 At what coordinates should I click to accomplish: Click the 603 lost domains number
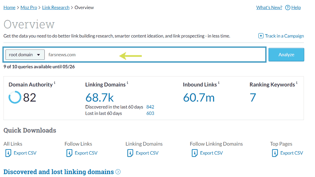point(150,113)
